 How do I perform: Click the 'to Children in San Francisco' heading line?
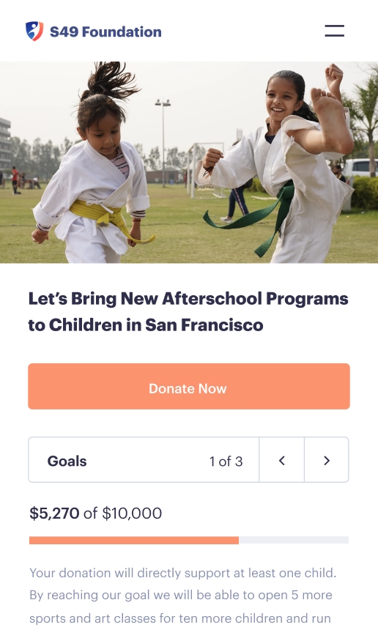pyautogui.click(x=146, y=325)
